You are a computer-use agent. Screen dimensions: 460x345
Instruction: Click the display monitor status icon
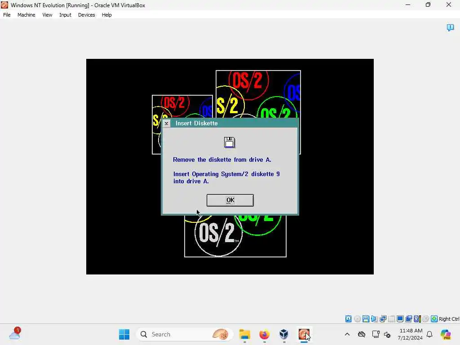(400, 318)
